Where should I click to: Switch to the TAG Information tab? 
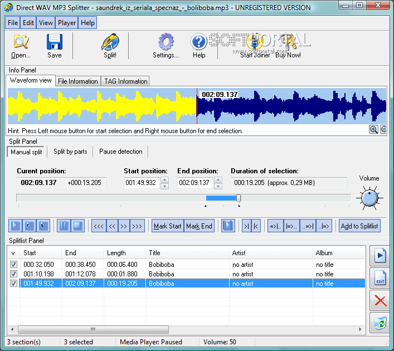pyautogui.click(x=125, y=81)
